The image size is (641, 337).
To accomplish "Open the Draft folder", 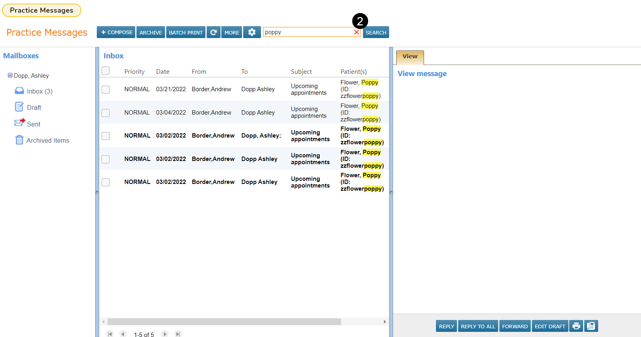I will pos(34,107).
